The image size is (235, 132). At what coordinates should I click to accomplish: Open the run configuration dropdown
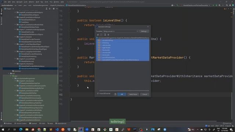pyautogui.click(x=196, y=5)
